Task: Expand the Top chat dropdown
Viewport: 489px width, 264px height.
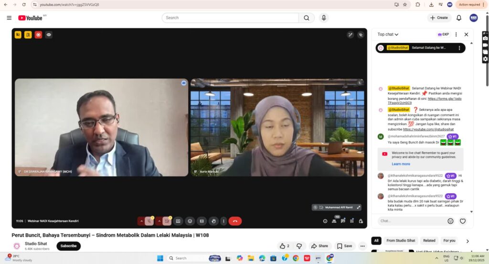Action: tap(388, 34)
